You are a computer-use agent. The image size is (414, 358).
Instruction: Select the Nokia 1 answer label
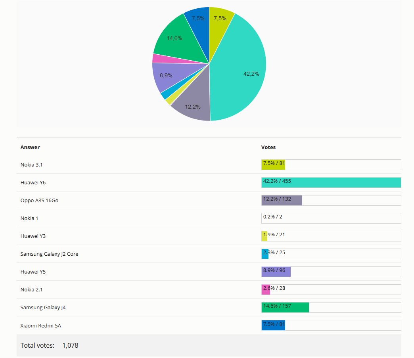[29, 218]
